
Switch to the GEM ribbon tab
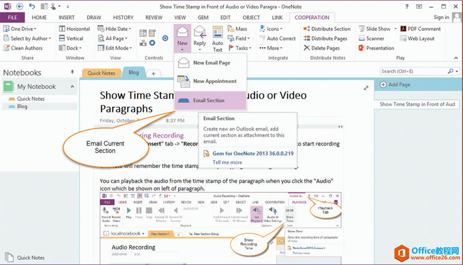coord(203,17)
